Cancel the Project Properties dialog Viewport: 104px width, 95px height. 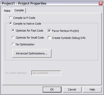[x=72, y=89]
